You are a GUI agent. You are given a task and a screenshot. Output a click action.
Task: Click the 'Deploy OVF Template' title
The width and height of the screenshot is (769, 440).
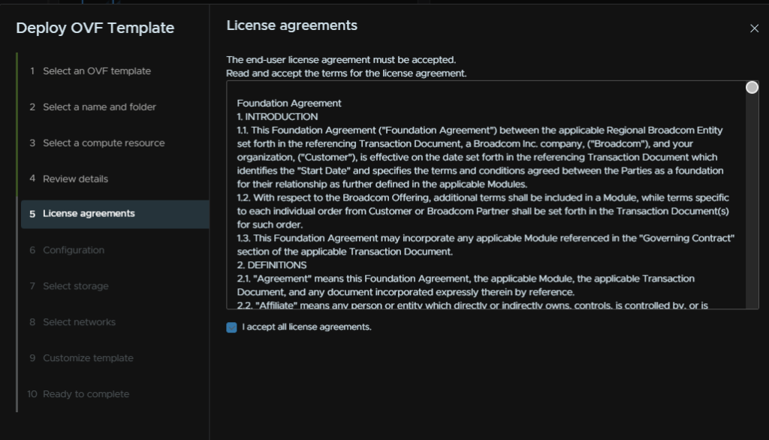click(x=95, y=28)
